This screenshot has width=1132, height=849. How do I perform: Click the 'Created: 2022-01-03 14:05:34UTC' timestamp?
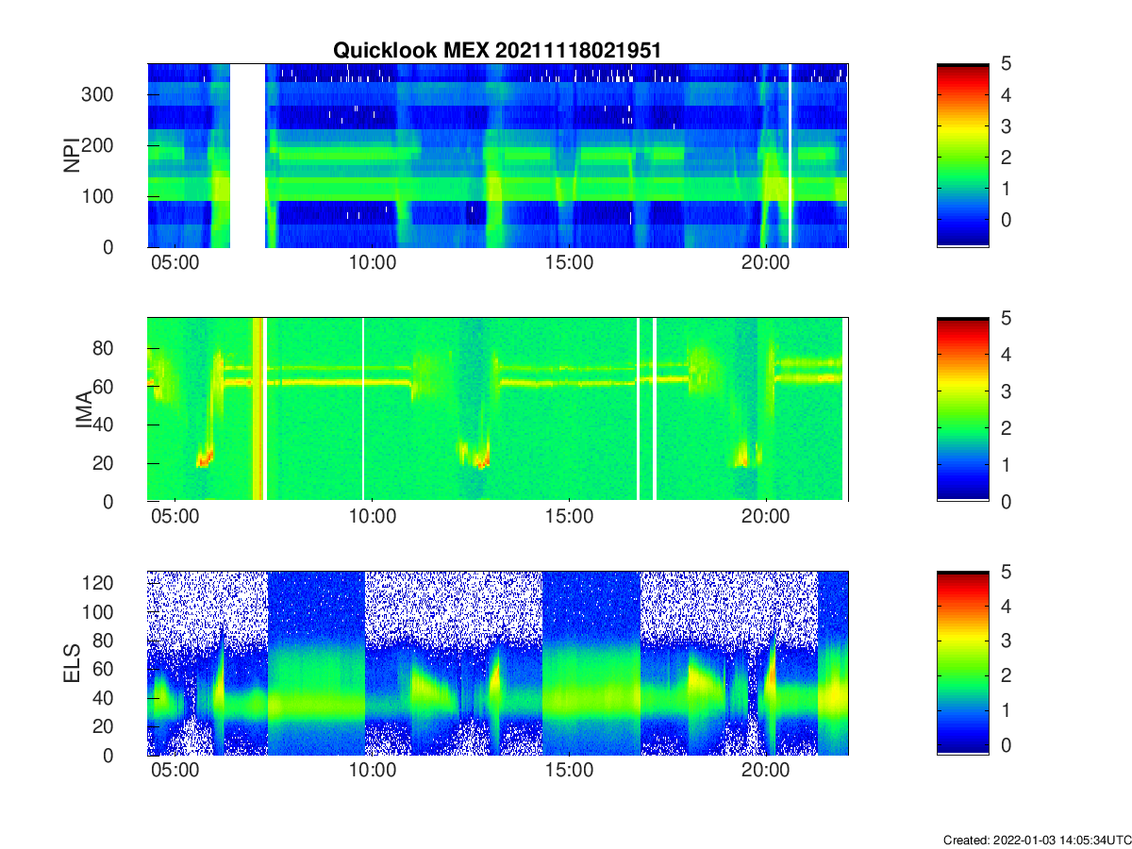point(1037,840)
